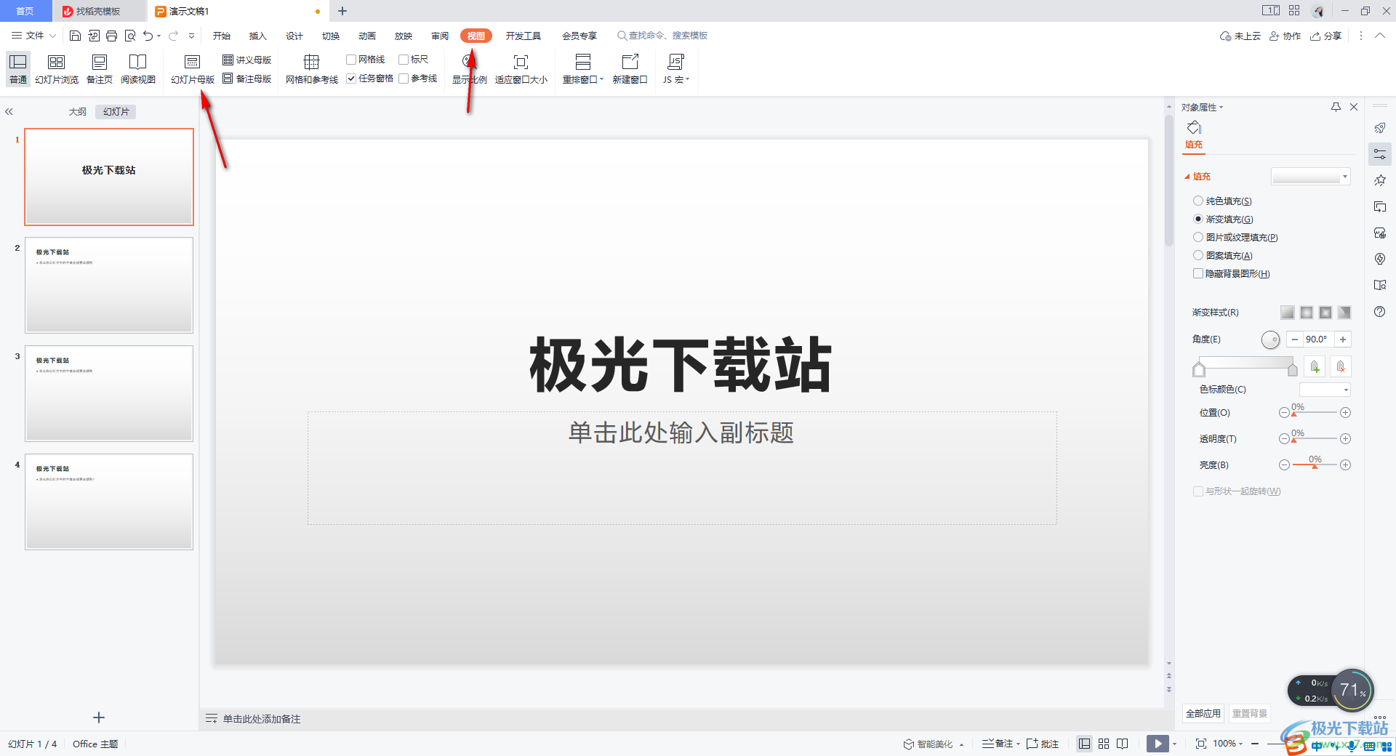Select 渐变填充 gradient fill radio

[1198, 219]
